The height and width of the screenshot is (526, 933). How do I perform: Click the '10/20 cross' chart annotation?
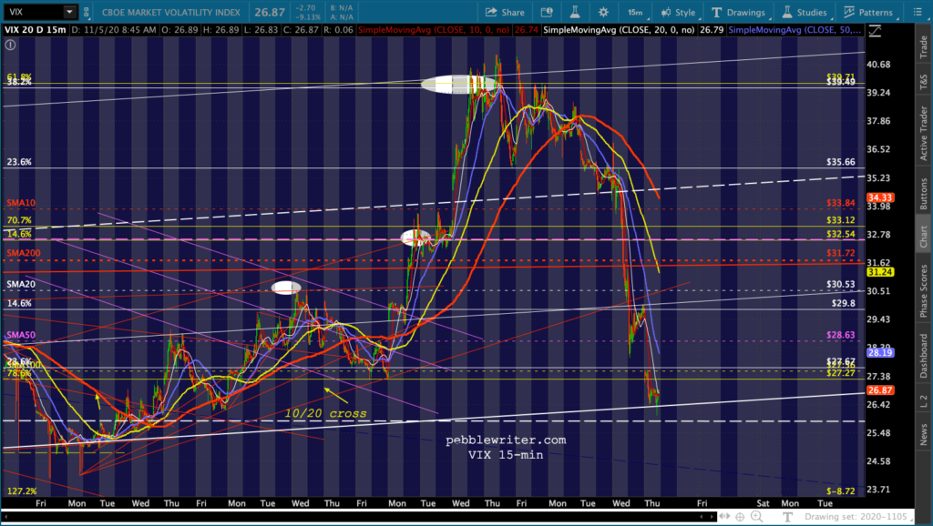(325, 414)
